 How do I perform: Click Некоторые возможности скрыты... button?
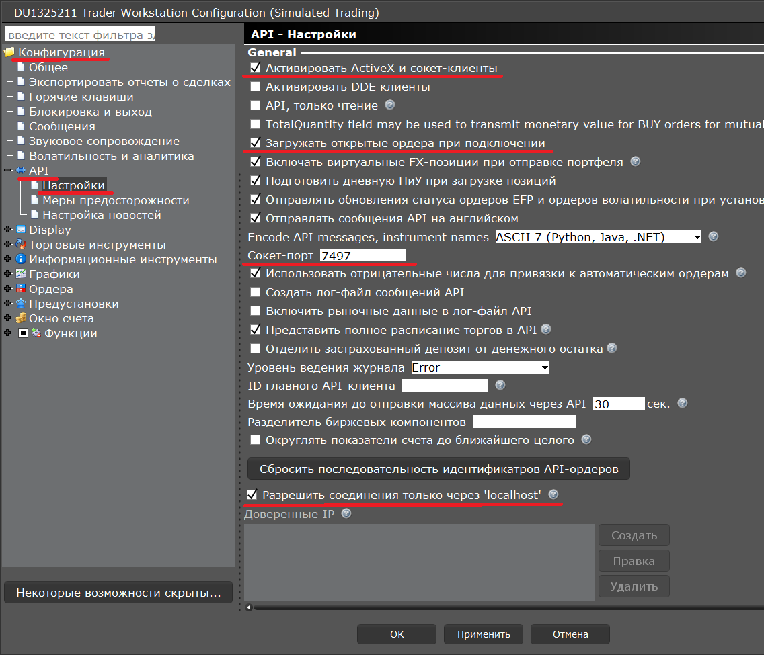coord(118,593)
